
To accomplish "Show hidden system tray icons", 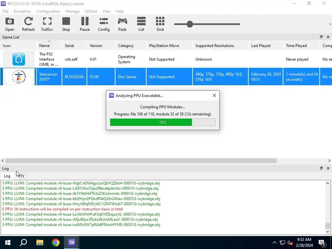I will click(x=274, y=243).
